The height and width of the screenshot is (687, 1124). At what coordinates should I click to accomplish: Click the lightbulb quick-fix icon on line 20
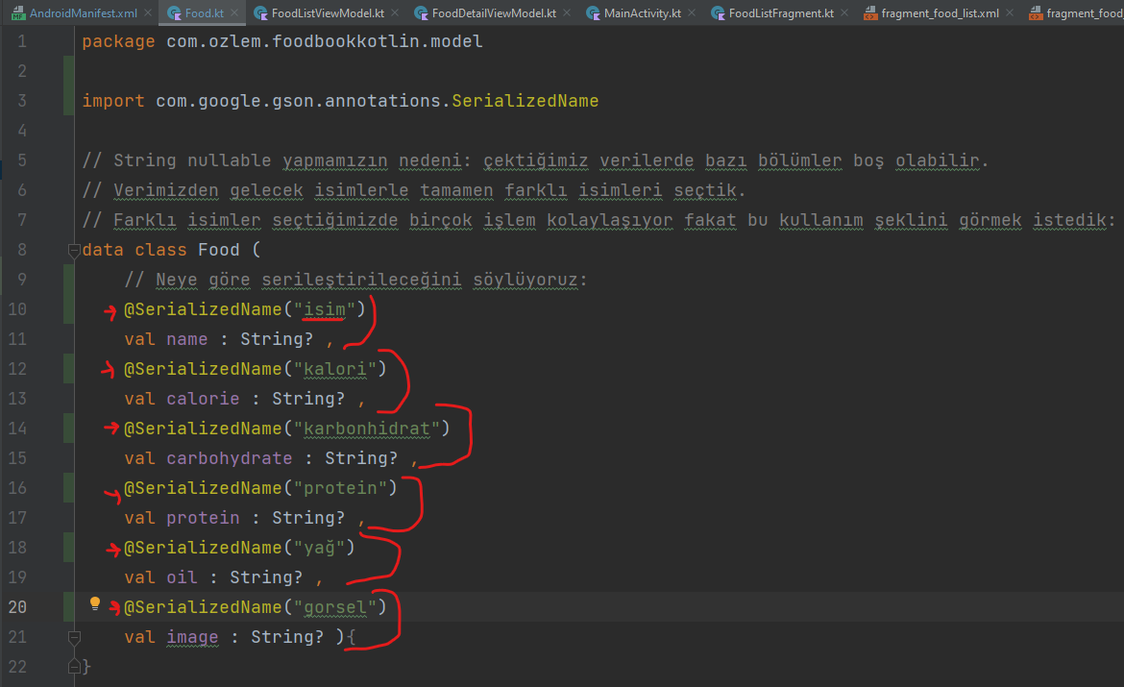pyautogui.click(x=94, y=603)
